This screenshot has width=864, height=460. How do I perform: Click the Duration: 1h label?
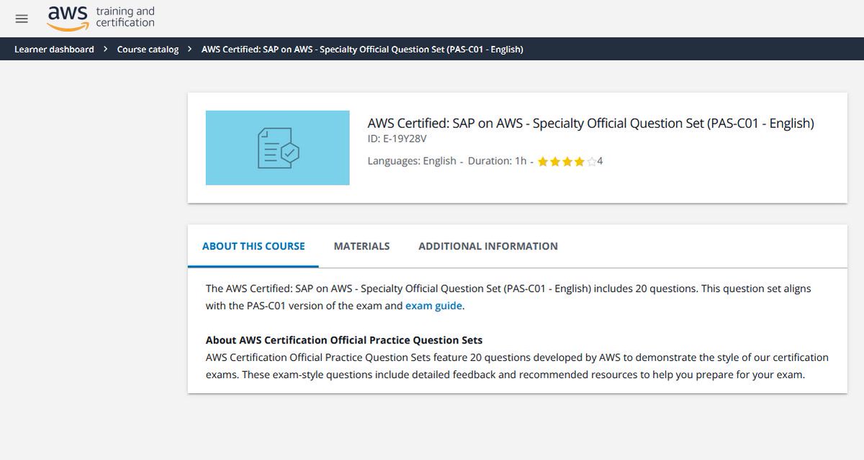point(497,161)
